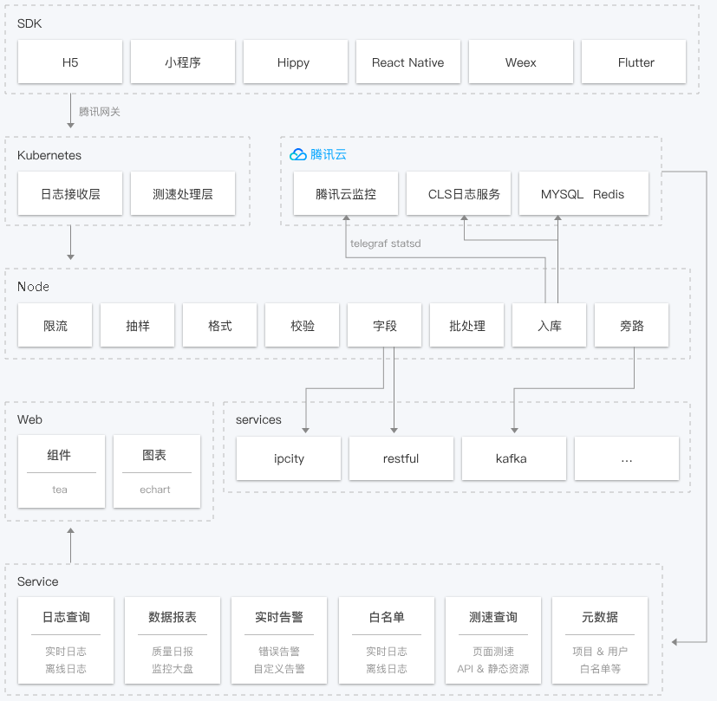Select the 字段 node box
The image size is (717, 701).
click(x=385, y=325)
